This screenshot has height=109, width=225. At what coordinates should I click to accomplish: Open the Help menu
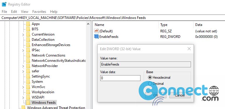tap(54, 12)
